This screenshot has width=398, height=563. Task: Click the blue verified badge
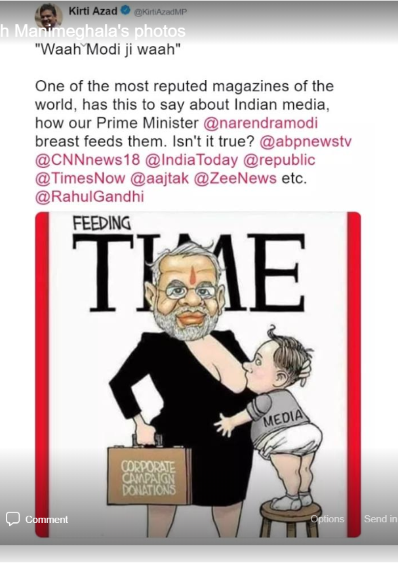tap(126, 11)
